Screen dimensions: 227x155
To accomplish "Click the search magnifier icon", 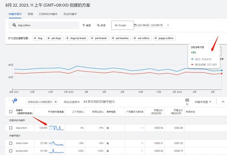I will [x=14, y=25].
